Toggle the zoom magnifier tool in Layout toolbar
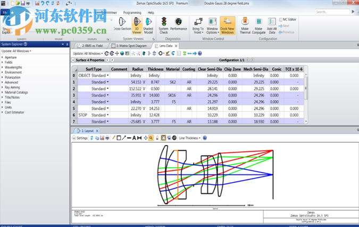This screenshot has width=359, height=227. click(151, 138)
